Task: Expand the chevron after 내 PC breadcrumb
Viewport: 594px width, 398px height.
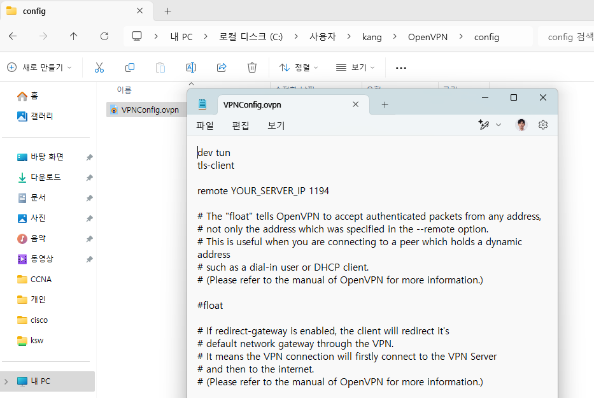Action: point(206,36)
